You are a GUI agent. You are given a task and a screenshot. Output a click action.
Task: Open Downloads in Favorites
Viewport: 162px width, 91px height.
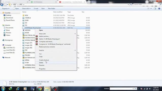coord(9,18)
